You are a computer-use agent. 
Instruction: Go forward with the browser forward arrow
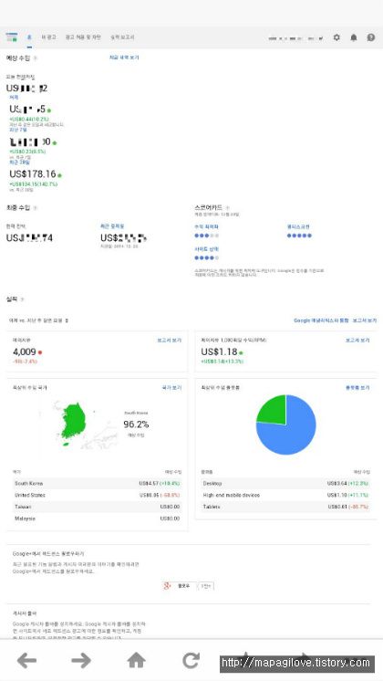coord(81,661)
